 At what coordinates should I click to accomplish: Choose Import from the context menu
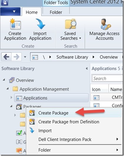75,130
